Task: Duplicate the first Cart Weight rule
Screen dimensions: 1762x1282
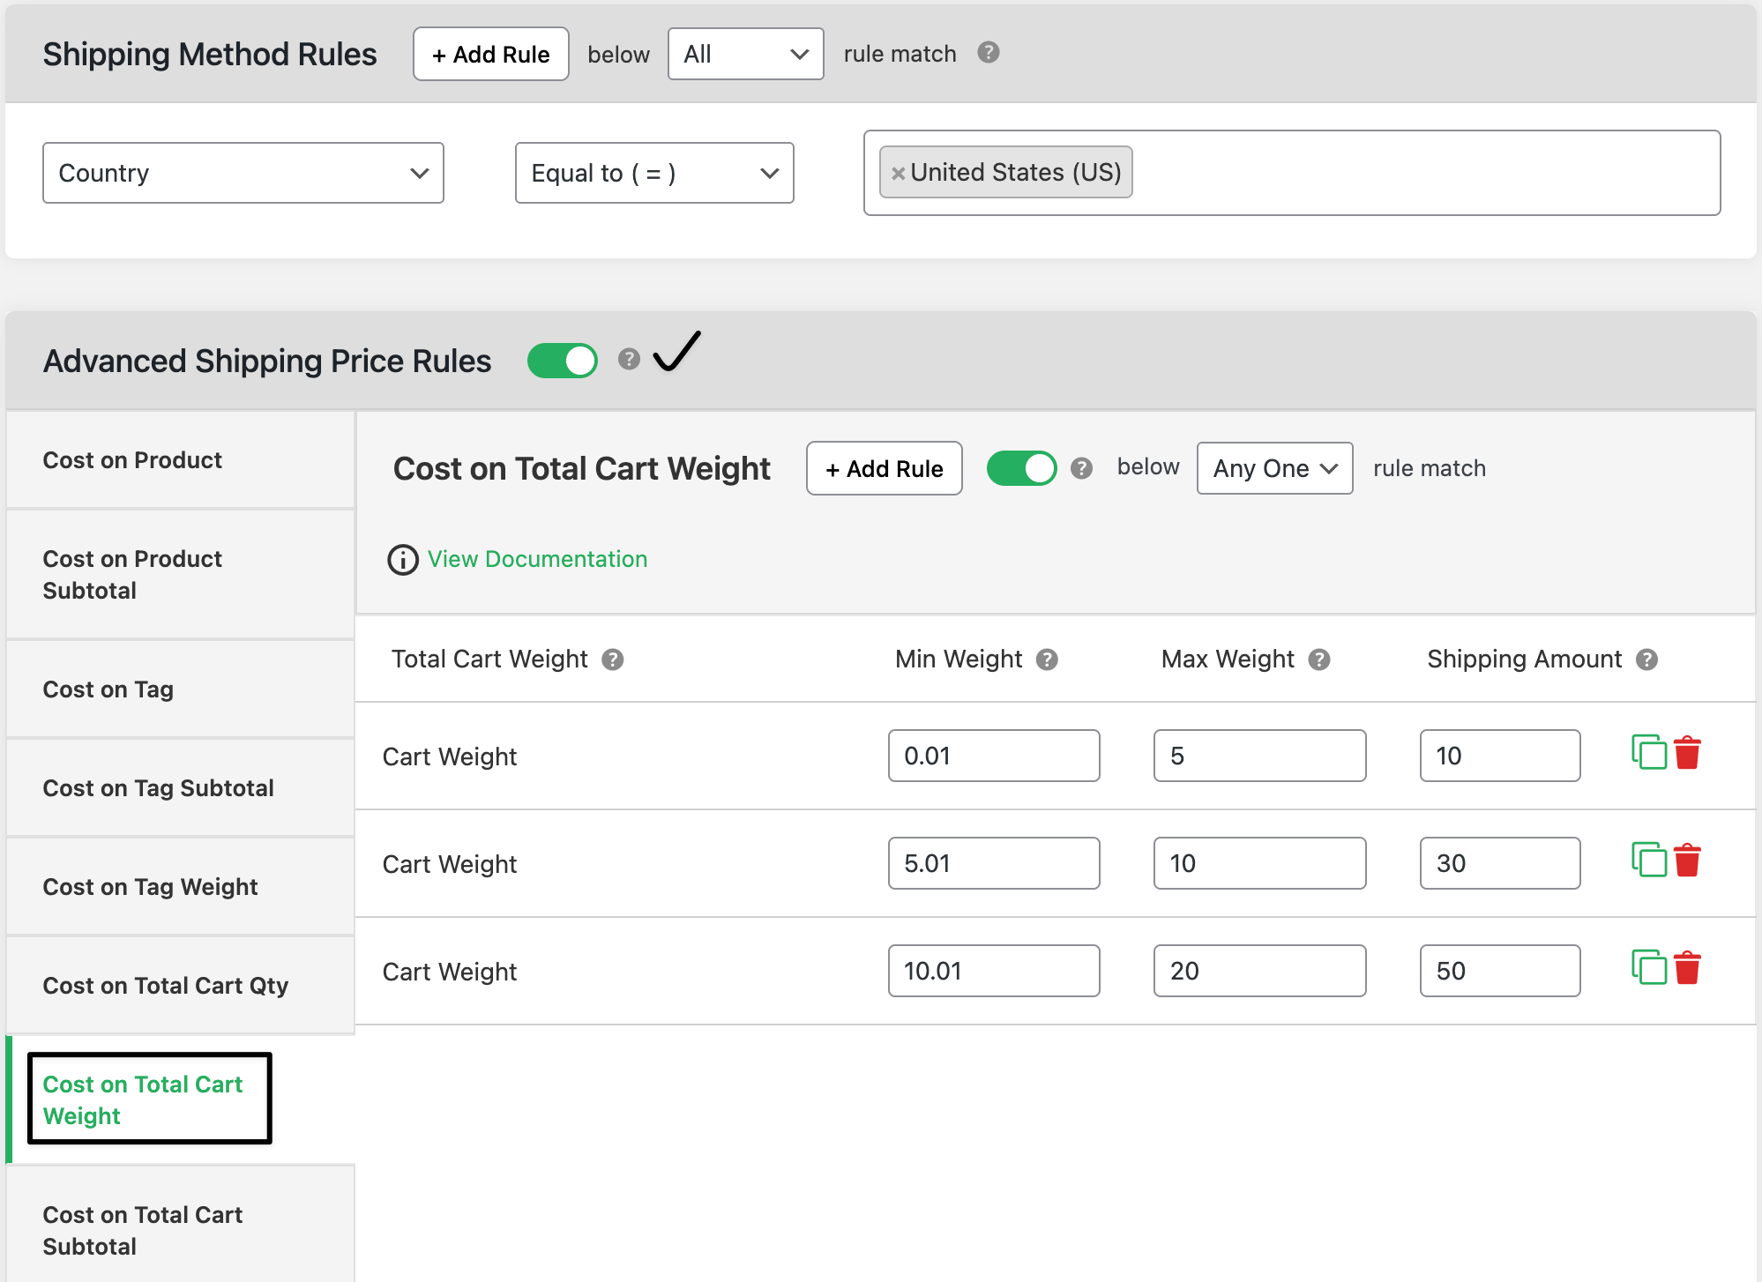Action: click(1648, 752)
